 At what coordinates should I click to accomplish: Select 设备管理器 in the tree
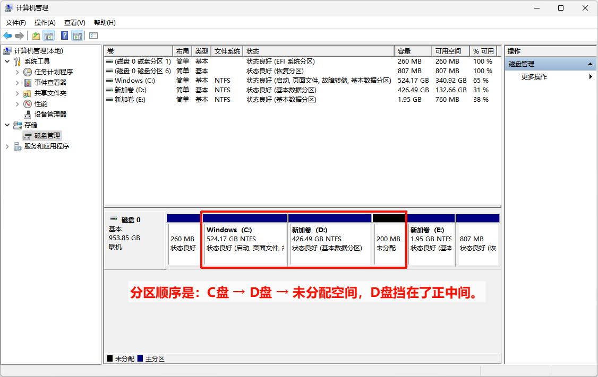pyautogui.click(x=50, y=114)
